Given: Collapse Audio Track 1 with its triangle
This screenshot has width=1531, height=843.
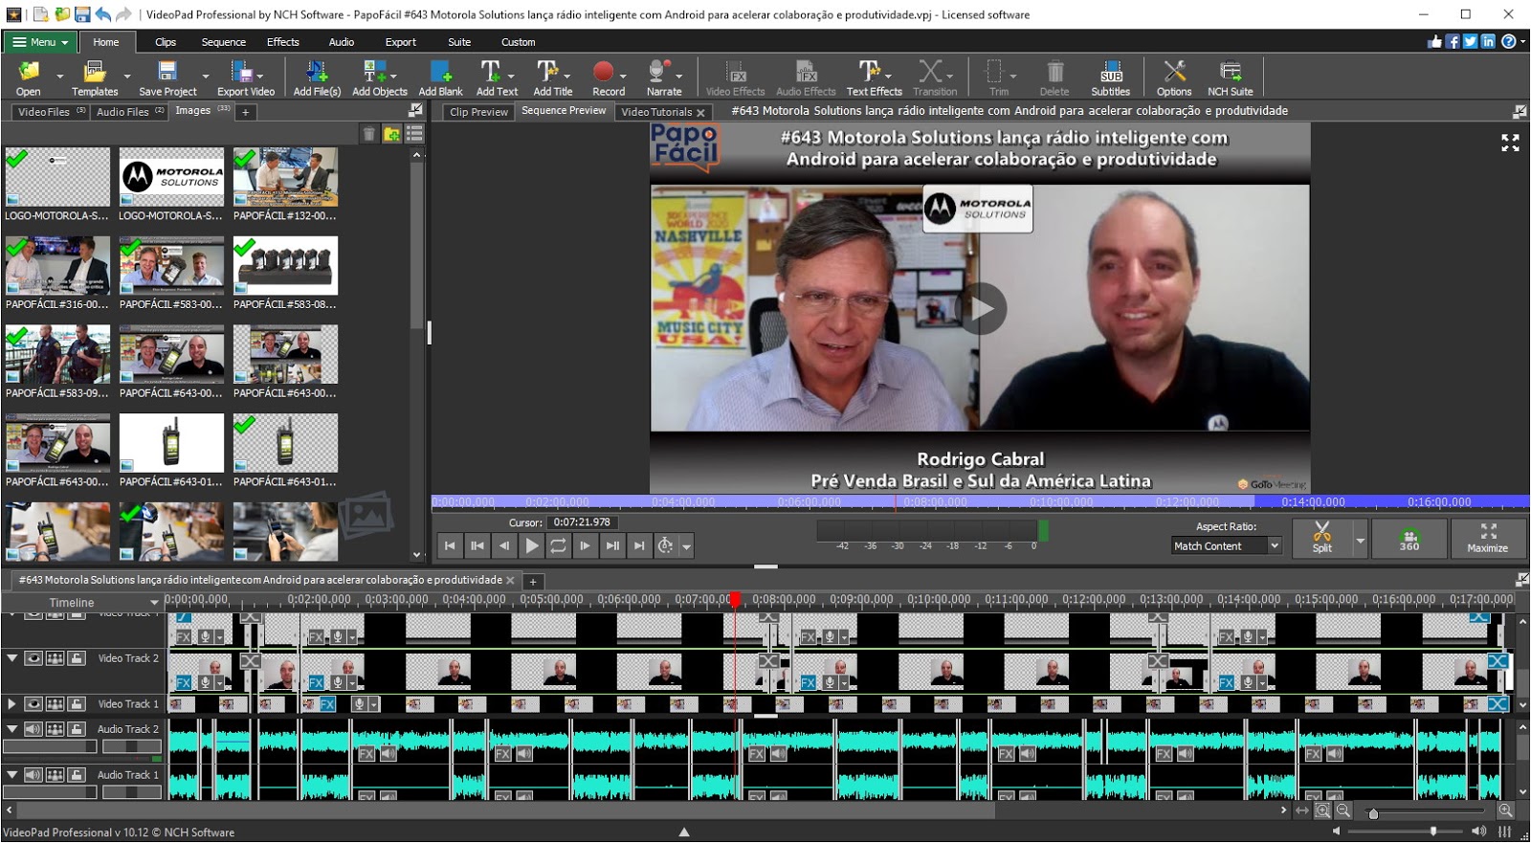Looking at the screenshot, I should pos(11,775).
